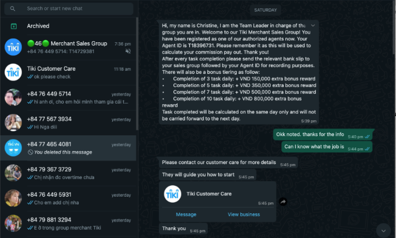
Task: Click the View business link
Action: (x=244, y=214)
